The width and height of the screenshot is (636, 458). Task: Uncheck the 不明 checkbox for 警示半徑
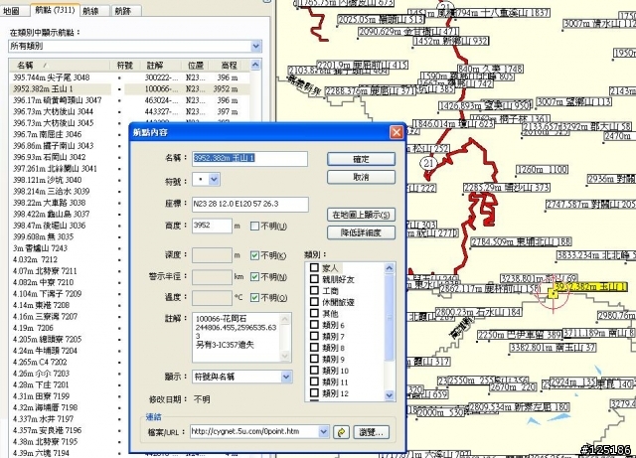(254, 276)
